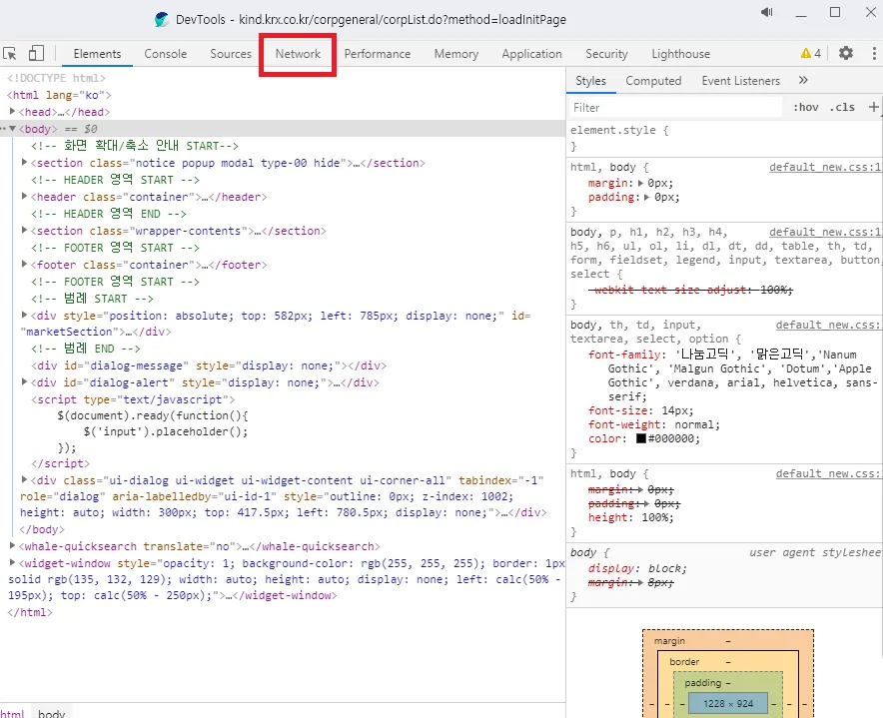Select the html lang="ko" element row
The height and width of the screenshot is (718, 883).
tap(59, 95)
